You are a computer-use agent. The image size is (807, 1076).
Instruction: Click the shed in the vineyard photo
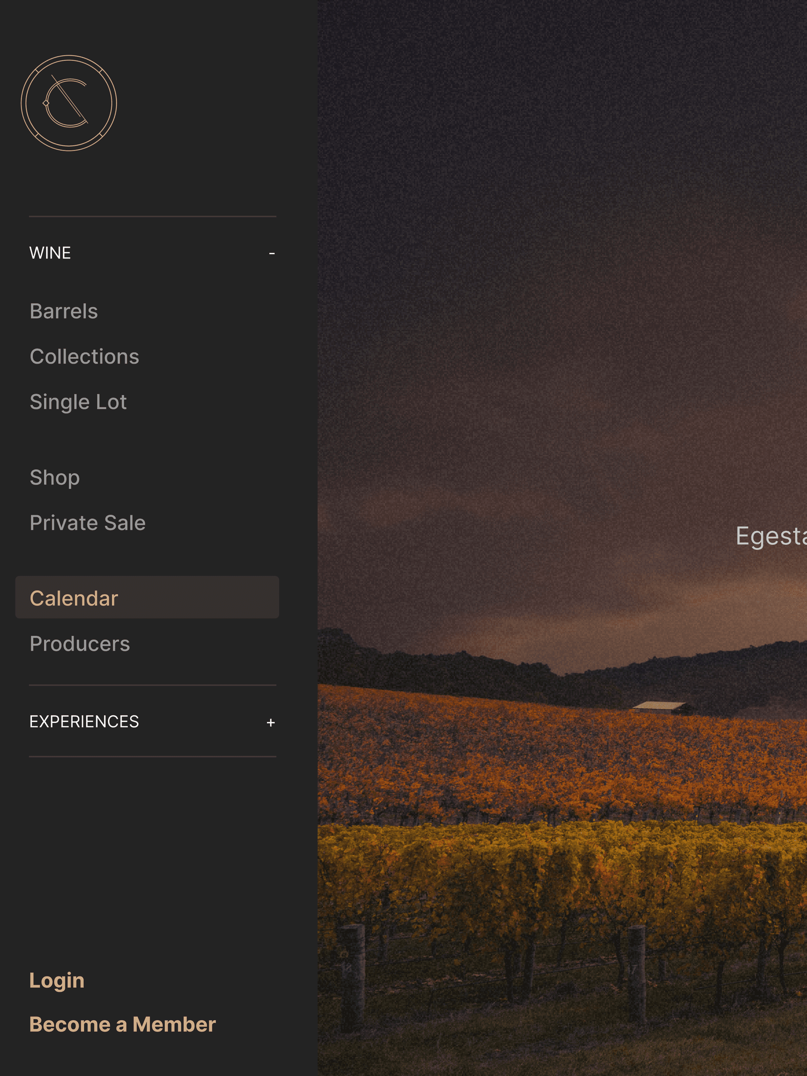(662, 708)
